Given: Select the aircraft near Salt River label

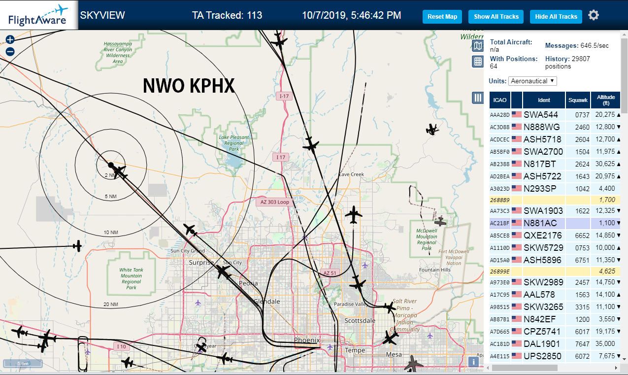Looking at the screenshot, I should (x=390, y=308).
